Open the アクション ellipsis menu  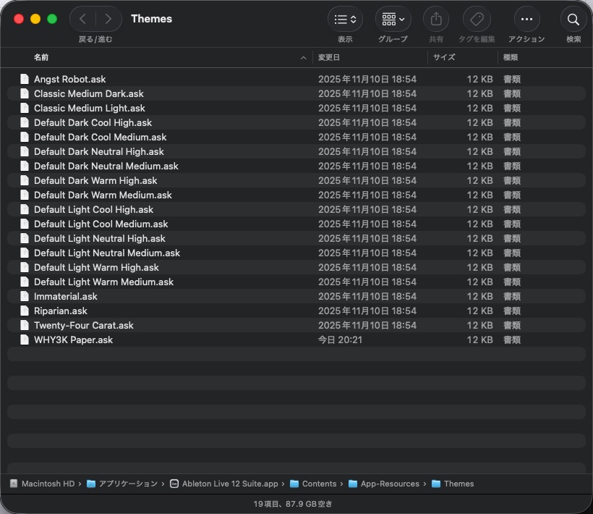coord(526,19)
